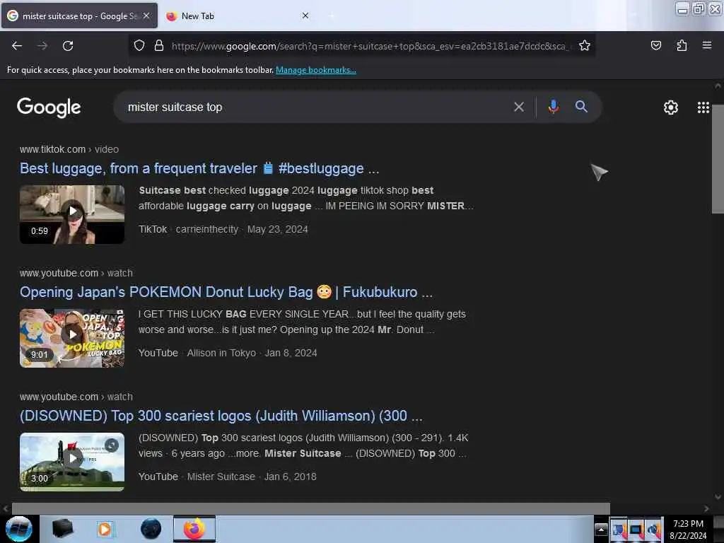Open the DISOWNED Top 300 scariest logos result
The height and width of the screenshot is (543, 724).
pyautogui.click(x=221, y=416)
